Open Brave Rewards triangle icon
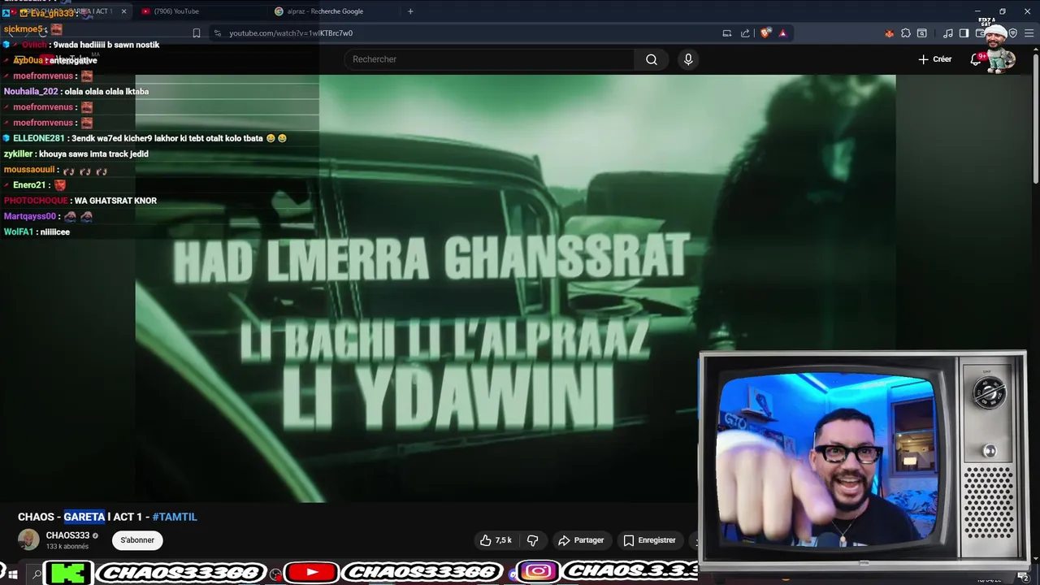 pos(782,33)
